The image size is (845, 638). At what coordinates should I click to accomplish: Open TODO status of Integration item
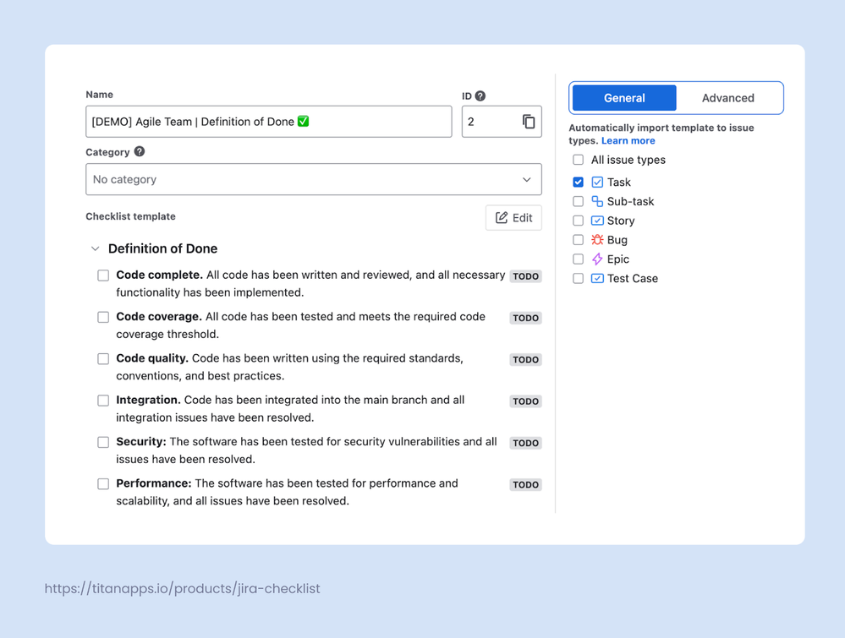525,401
